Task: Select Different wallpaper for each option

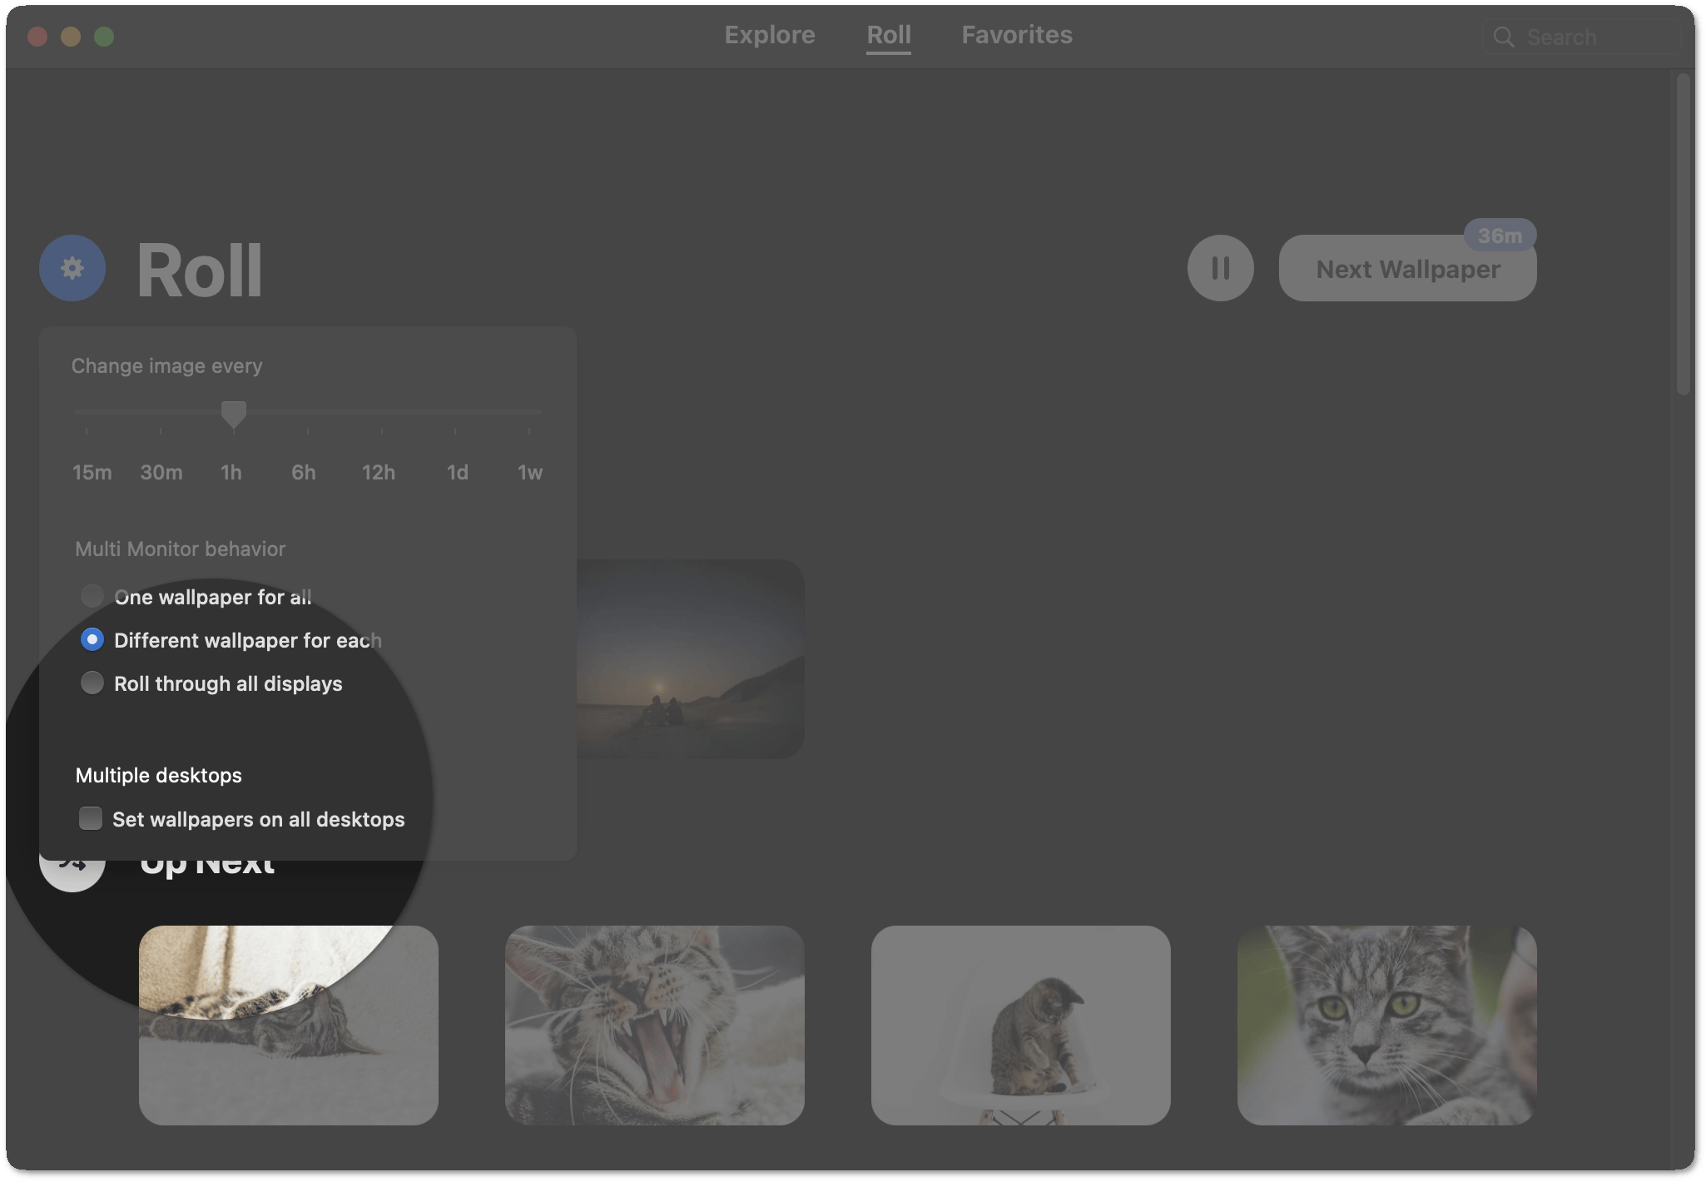Action: tap(92, 640)
